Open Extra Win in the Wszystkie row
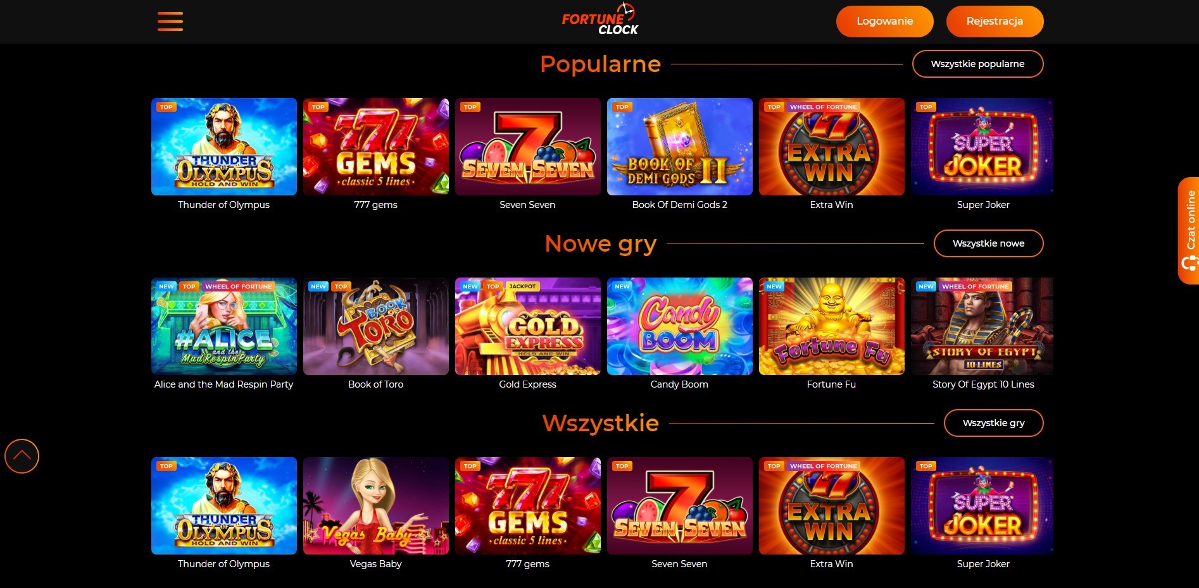 (x=831, y=506)
